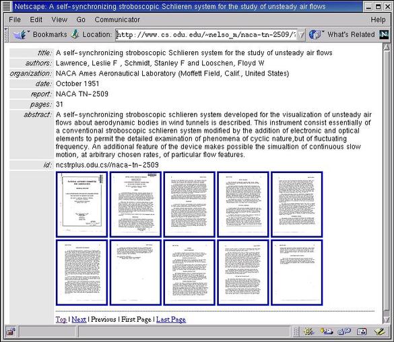Open Newsgroups icon in component bar
Image resolution: width=394 pixels, height=342 pixels.
(344, 332)
